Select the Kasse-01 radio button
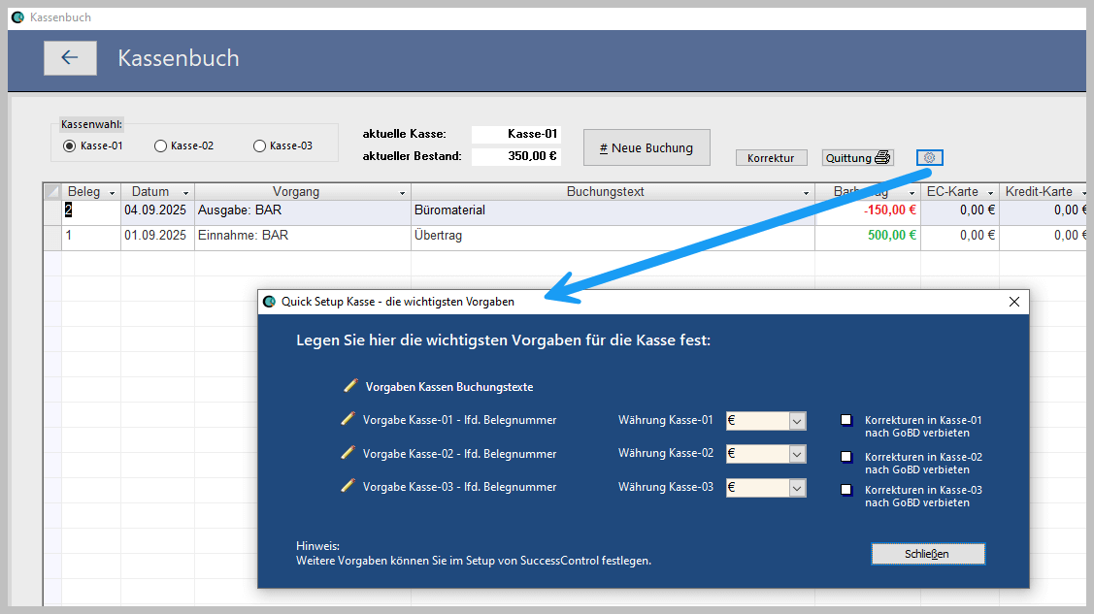The width and height of the screenshot is (1094, 614). pos(69,146)
